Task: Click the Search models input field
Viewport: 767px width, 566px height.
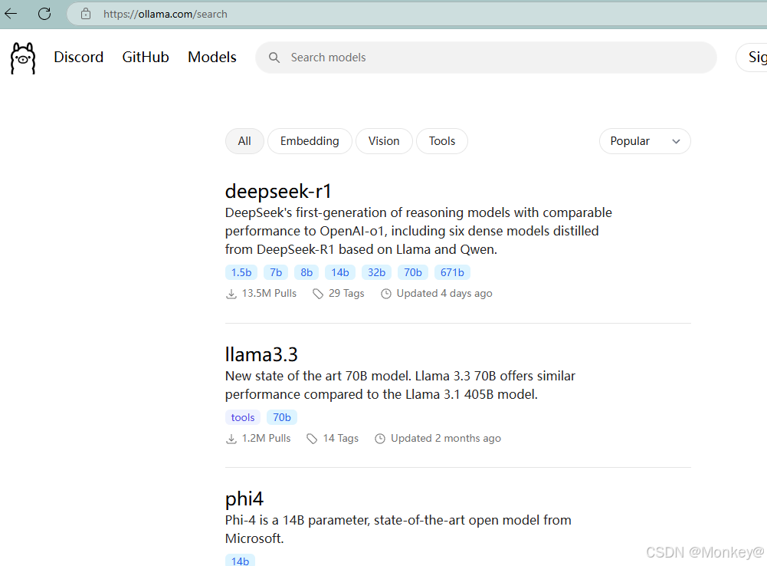Action: tap(487, 58)
